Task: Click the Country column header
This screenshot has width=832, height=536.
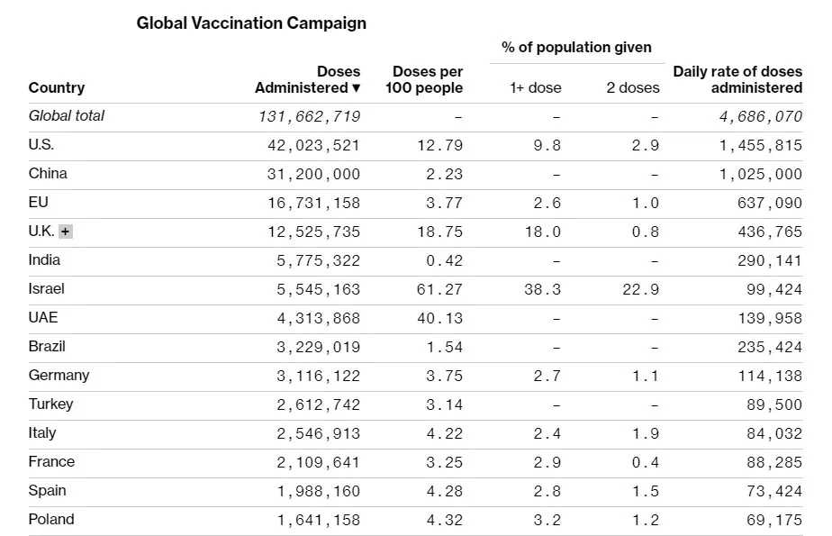Action: [57, 87]
